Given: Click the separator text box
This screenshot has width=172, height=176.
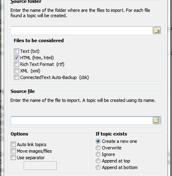Looking at the screenshot, I should pos(40,166).
